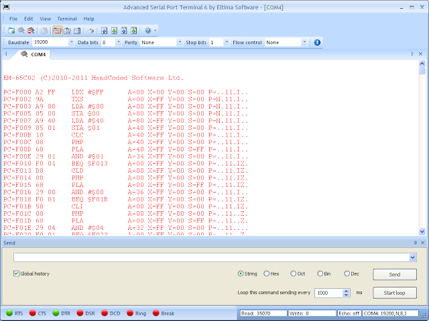Click the new session toolbar icon

[x=11, y=30]
